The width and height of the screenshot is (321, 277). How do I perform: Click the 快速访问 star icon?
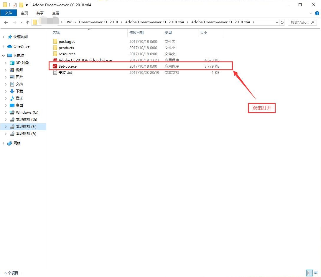tap(10, 37)
